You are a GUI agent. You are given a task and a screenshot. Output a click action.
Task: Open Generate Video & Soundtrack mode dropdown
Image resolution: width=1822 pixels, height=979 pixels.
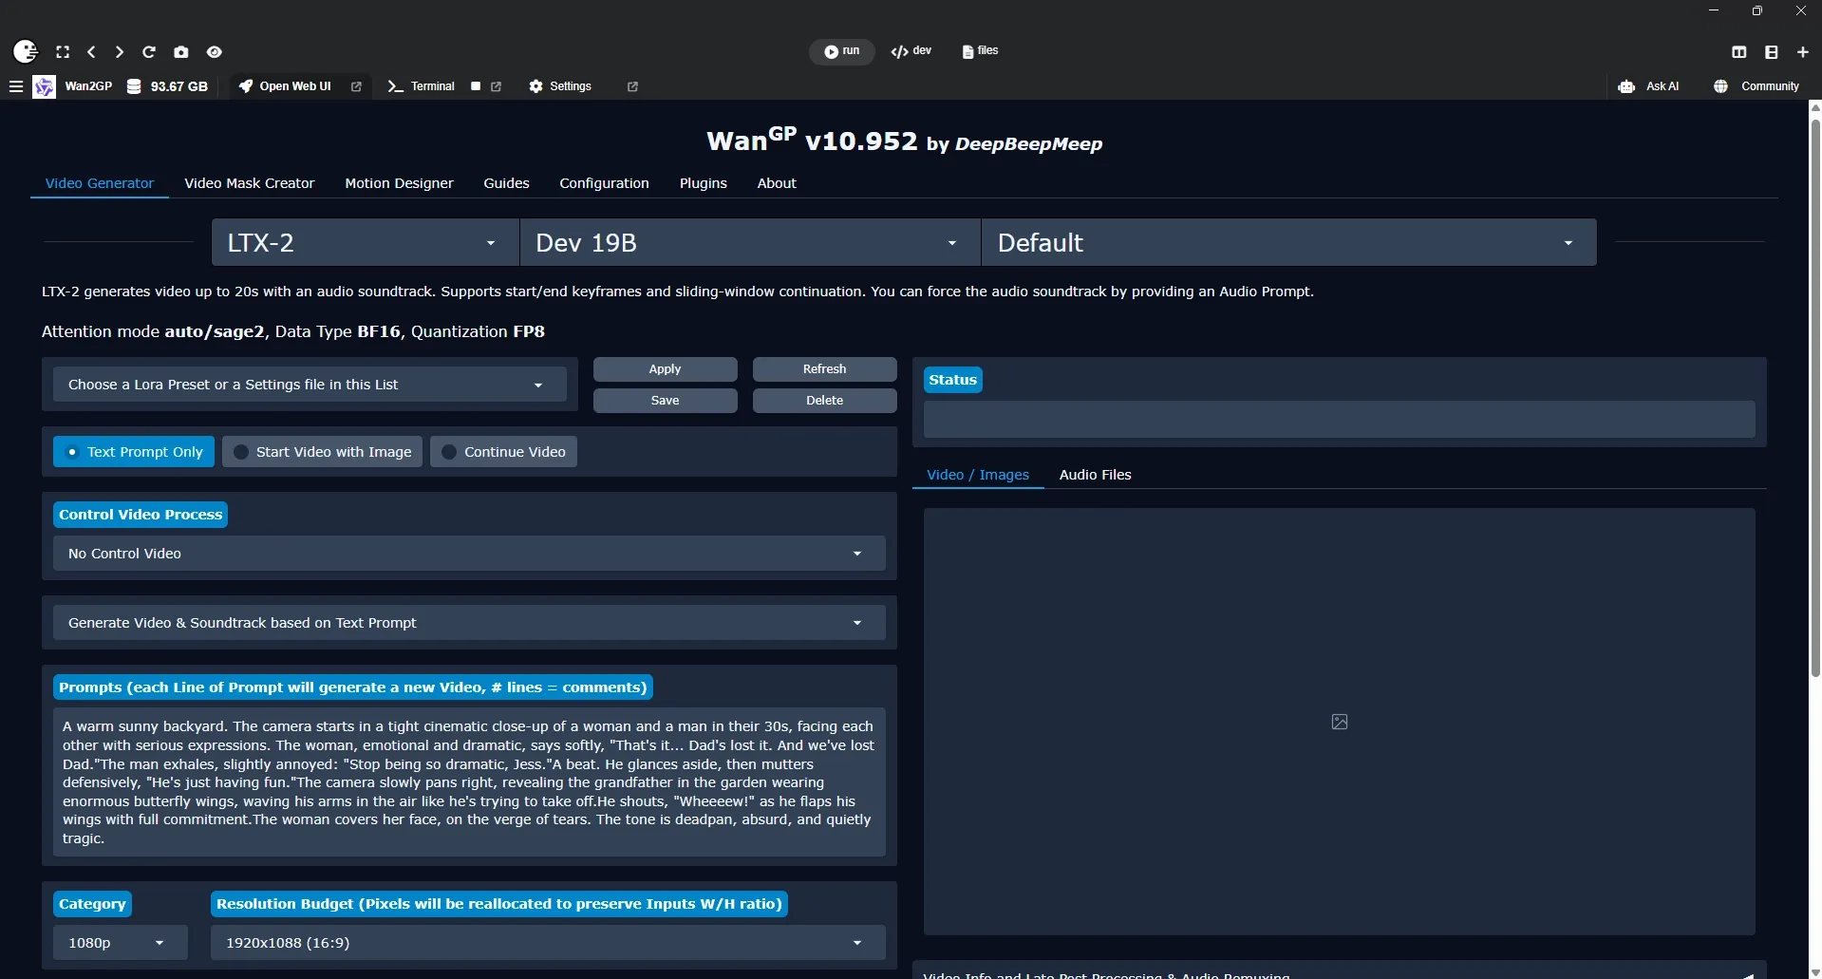coord(469,623)
